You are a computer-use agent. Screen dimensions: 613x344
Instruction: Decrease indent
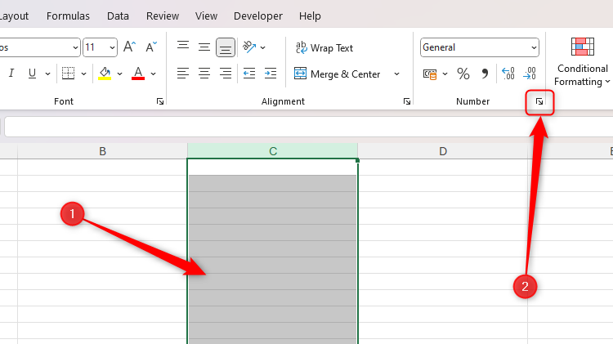coord(249,73)
